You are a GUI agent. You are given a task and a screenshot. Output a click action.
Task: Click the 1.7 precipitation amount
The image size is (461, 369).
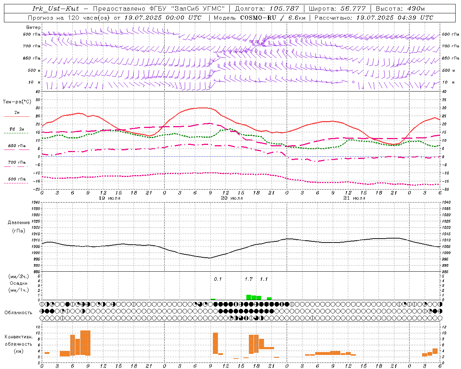pyautogui.click(x=249, y=279)
